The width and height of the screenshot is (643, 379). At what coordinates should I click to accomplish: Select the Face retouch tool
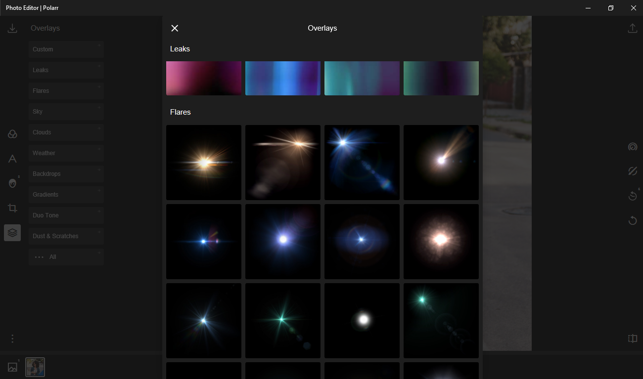[12, 183]
